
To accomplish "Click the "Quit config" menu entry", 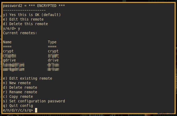I will 18,106.
